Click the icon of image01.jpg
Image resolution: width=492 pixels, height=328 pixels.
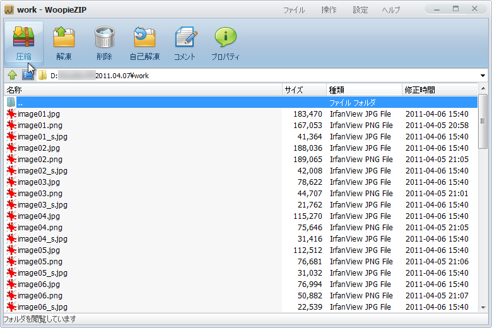coord(11,114)
